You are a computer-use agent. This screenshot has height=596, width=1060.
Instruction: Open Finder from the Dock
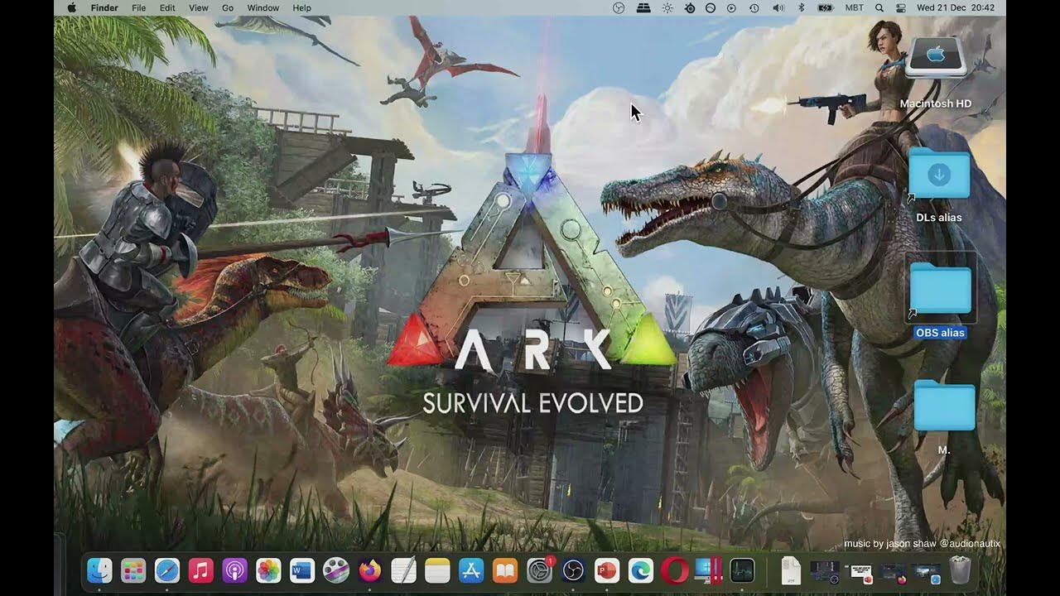(x=99, y=570)
